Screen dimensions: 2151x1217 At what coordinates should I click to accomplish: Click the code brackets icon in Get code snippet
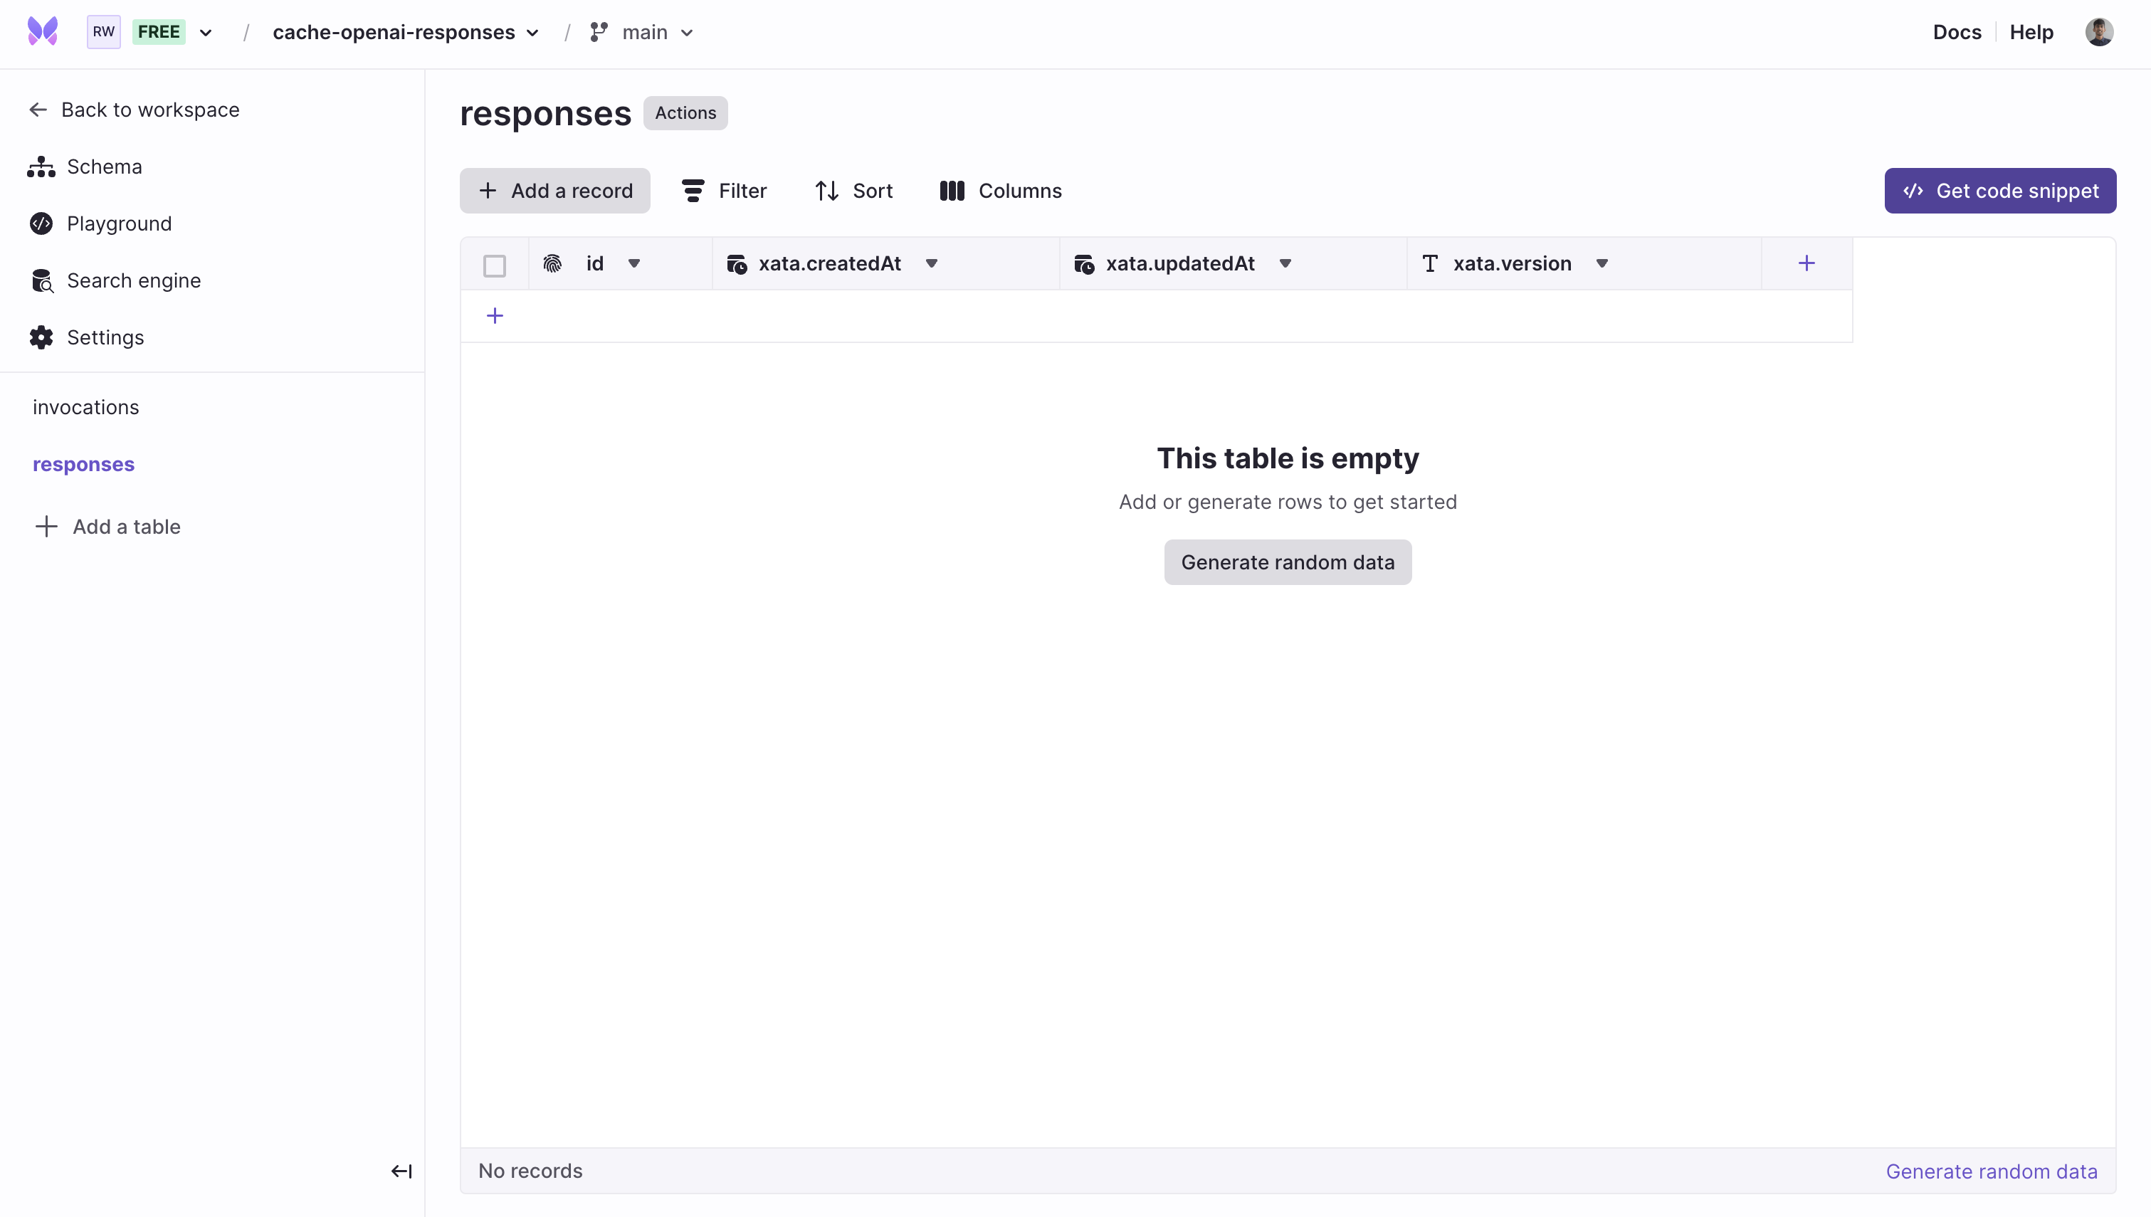pos(1913,191)
